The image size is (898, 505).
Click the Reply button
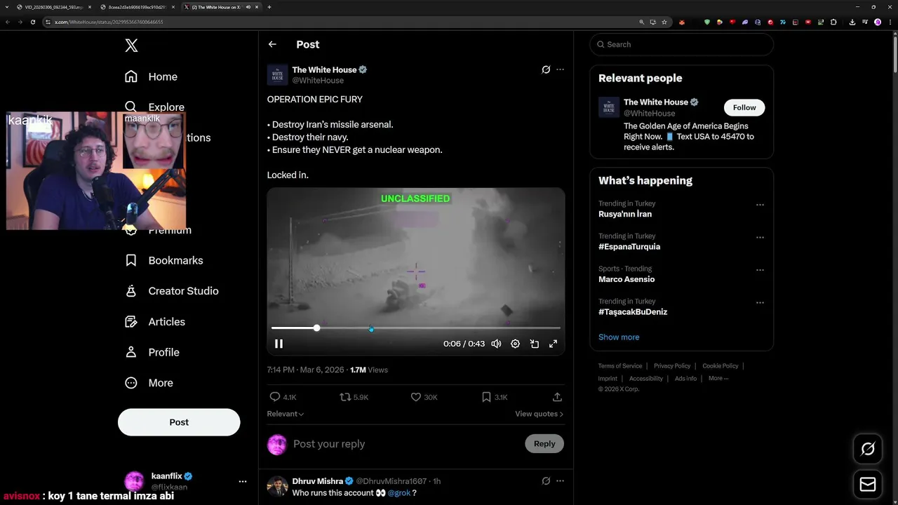coord(544,443)
